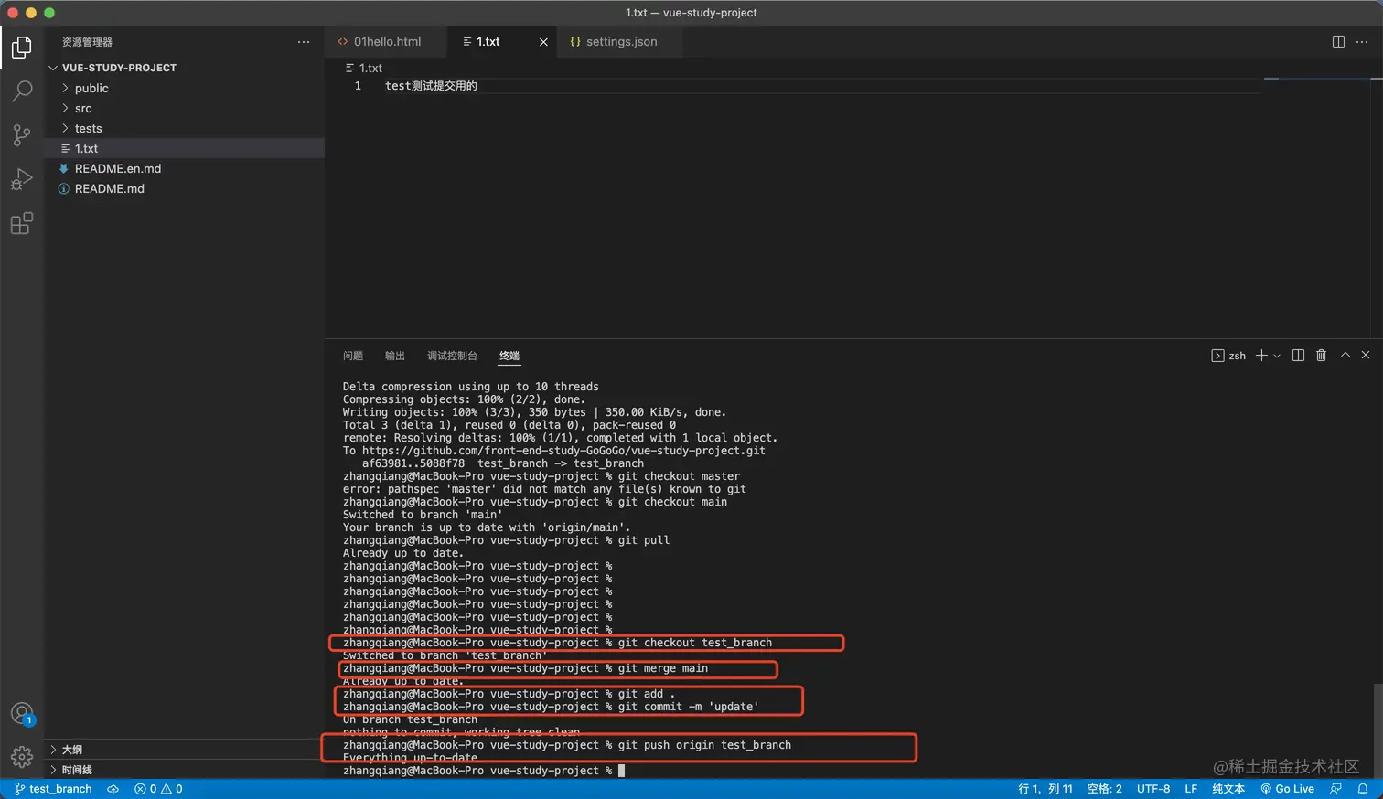Click the terminal prompt input line

[x=484, y=771]
